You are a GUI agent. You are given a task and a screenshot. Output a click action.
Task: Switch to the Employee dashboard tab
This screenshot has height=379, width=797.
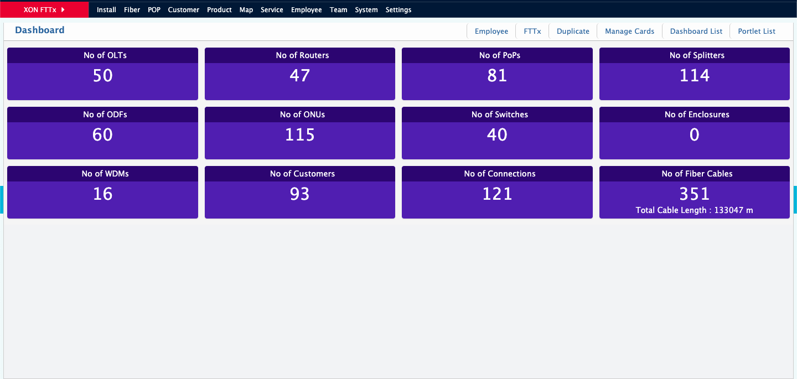point(491,31)
